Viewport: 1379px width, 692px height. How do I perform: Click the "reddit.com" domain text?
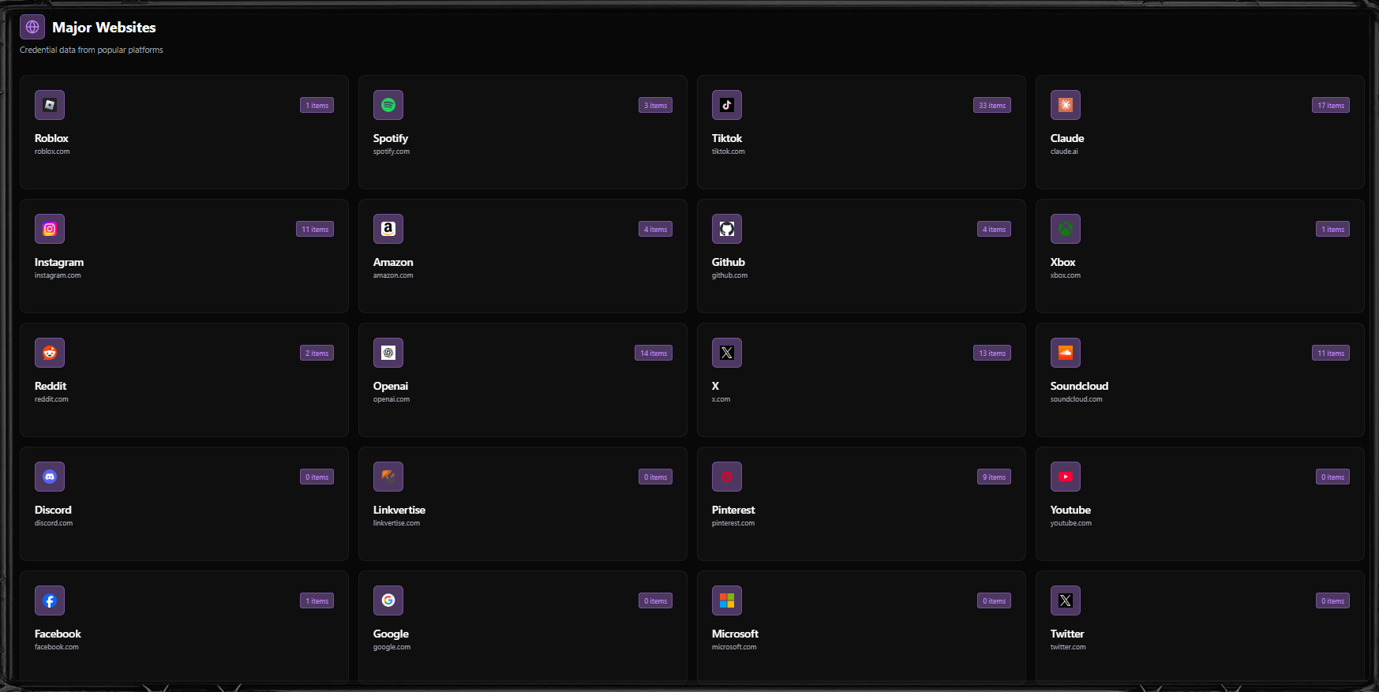click(51, 399)
